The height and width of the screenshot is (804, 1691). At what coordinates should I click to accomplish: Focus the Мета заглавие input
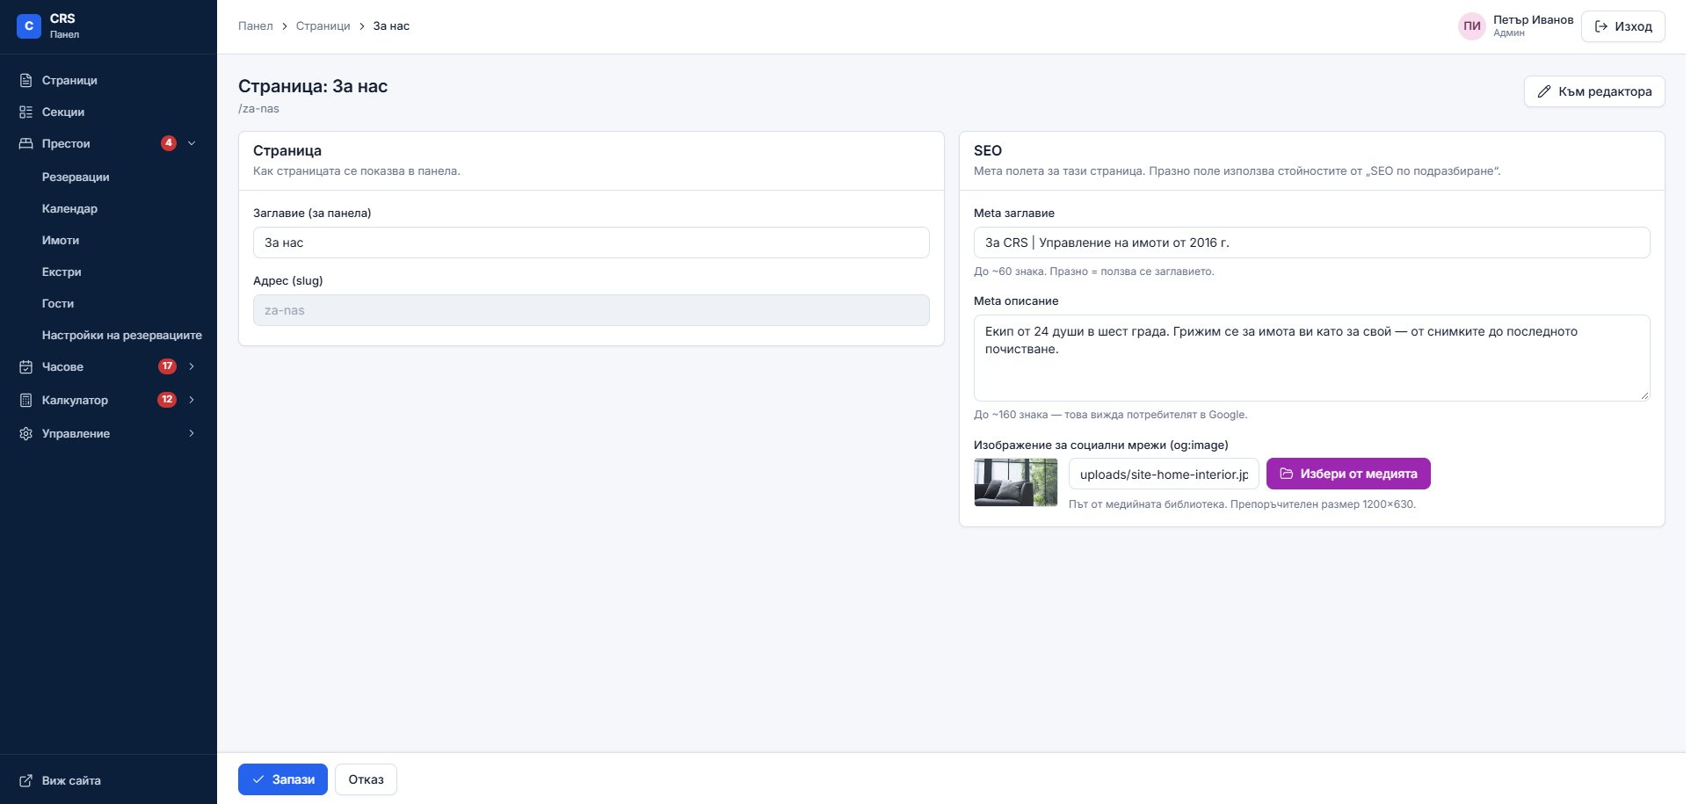(x=1311, y=243)
